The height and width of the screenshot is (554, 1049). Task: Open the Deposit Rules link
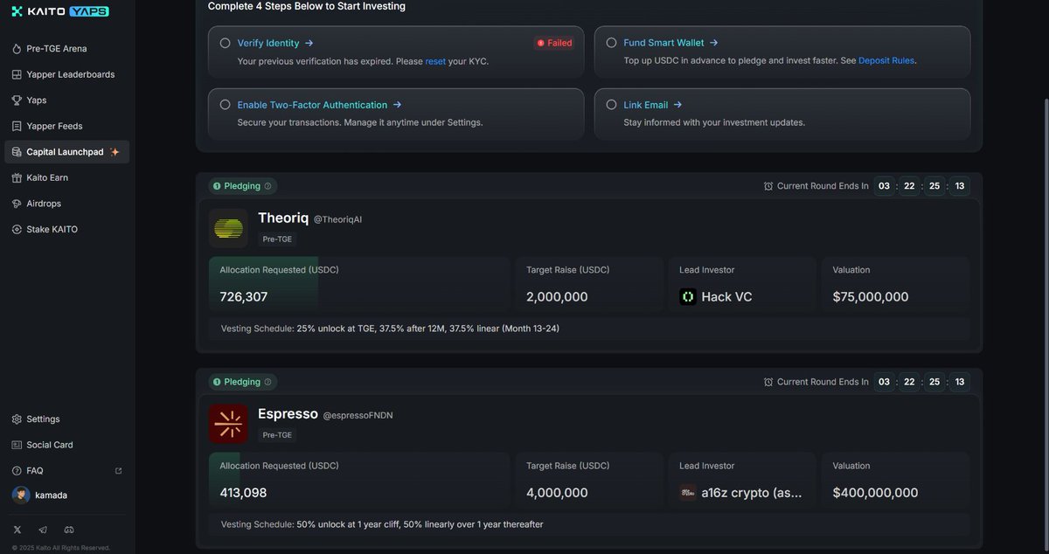point(886,61)
